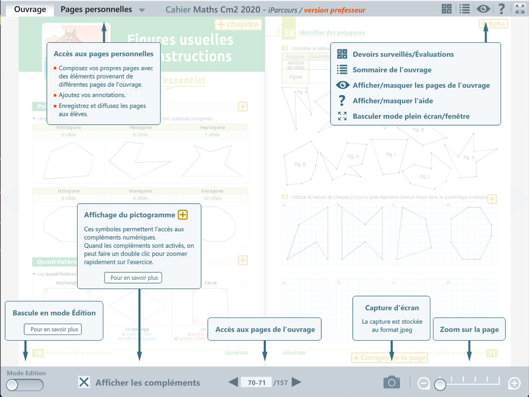Expand the Pages personnelles dropdown arrow
Screen dimensions: 529x397
pyautogui.click(x=142, y=10)
